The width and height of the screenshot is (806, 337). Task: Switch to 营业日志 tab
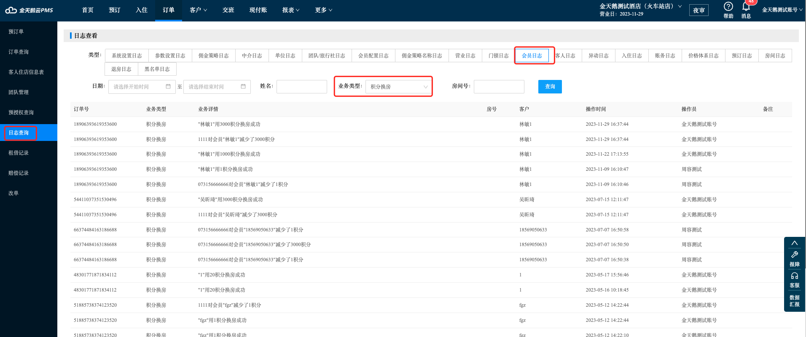coord(465,56)
